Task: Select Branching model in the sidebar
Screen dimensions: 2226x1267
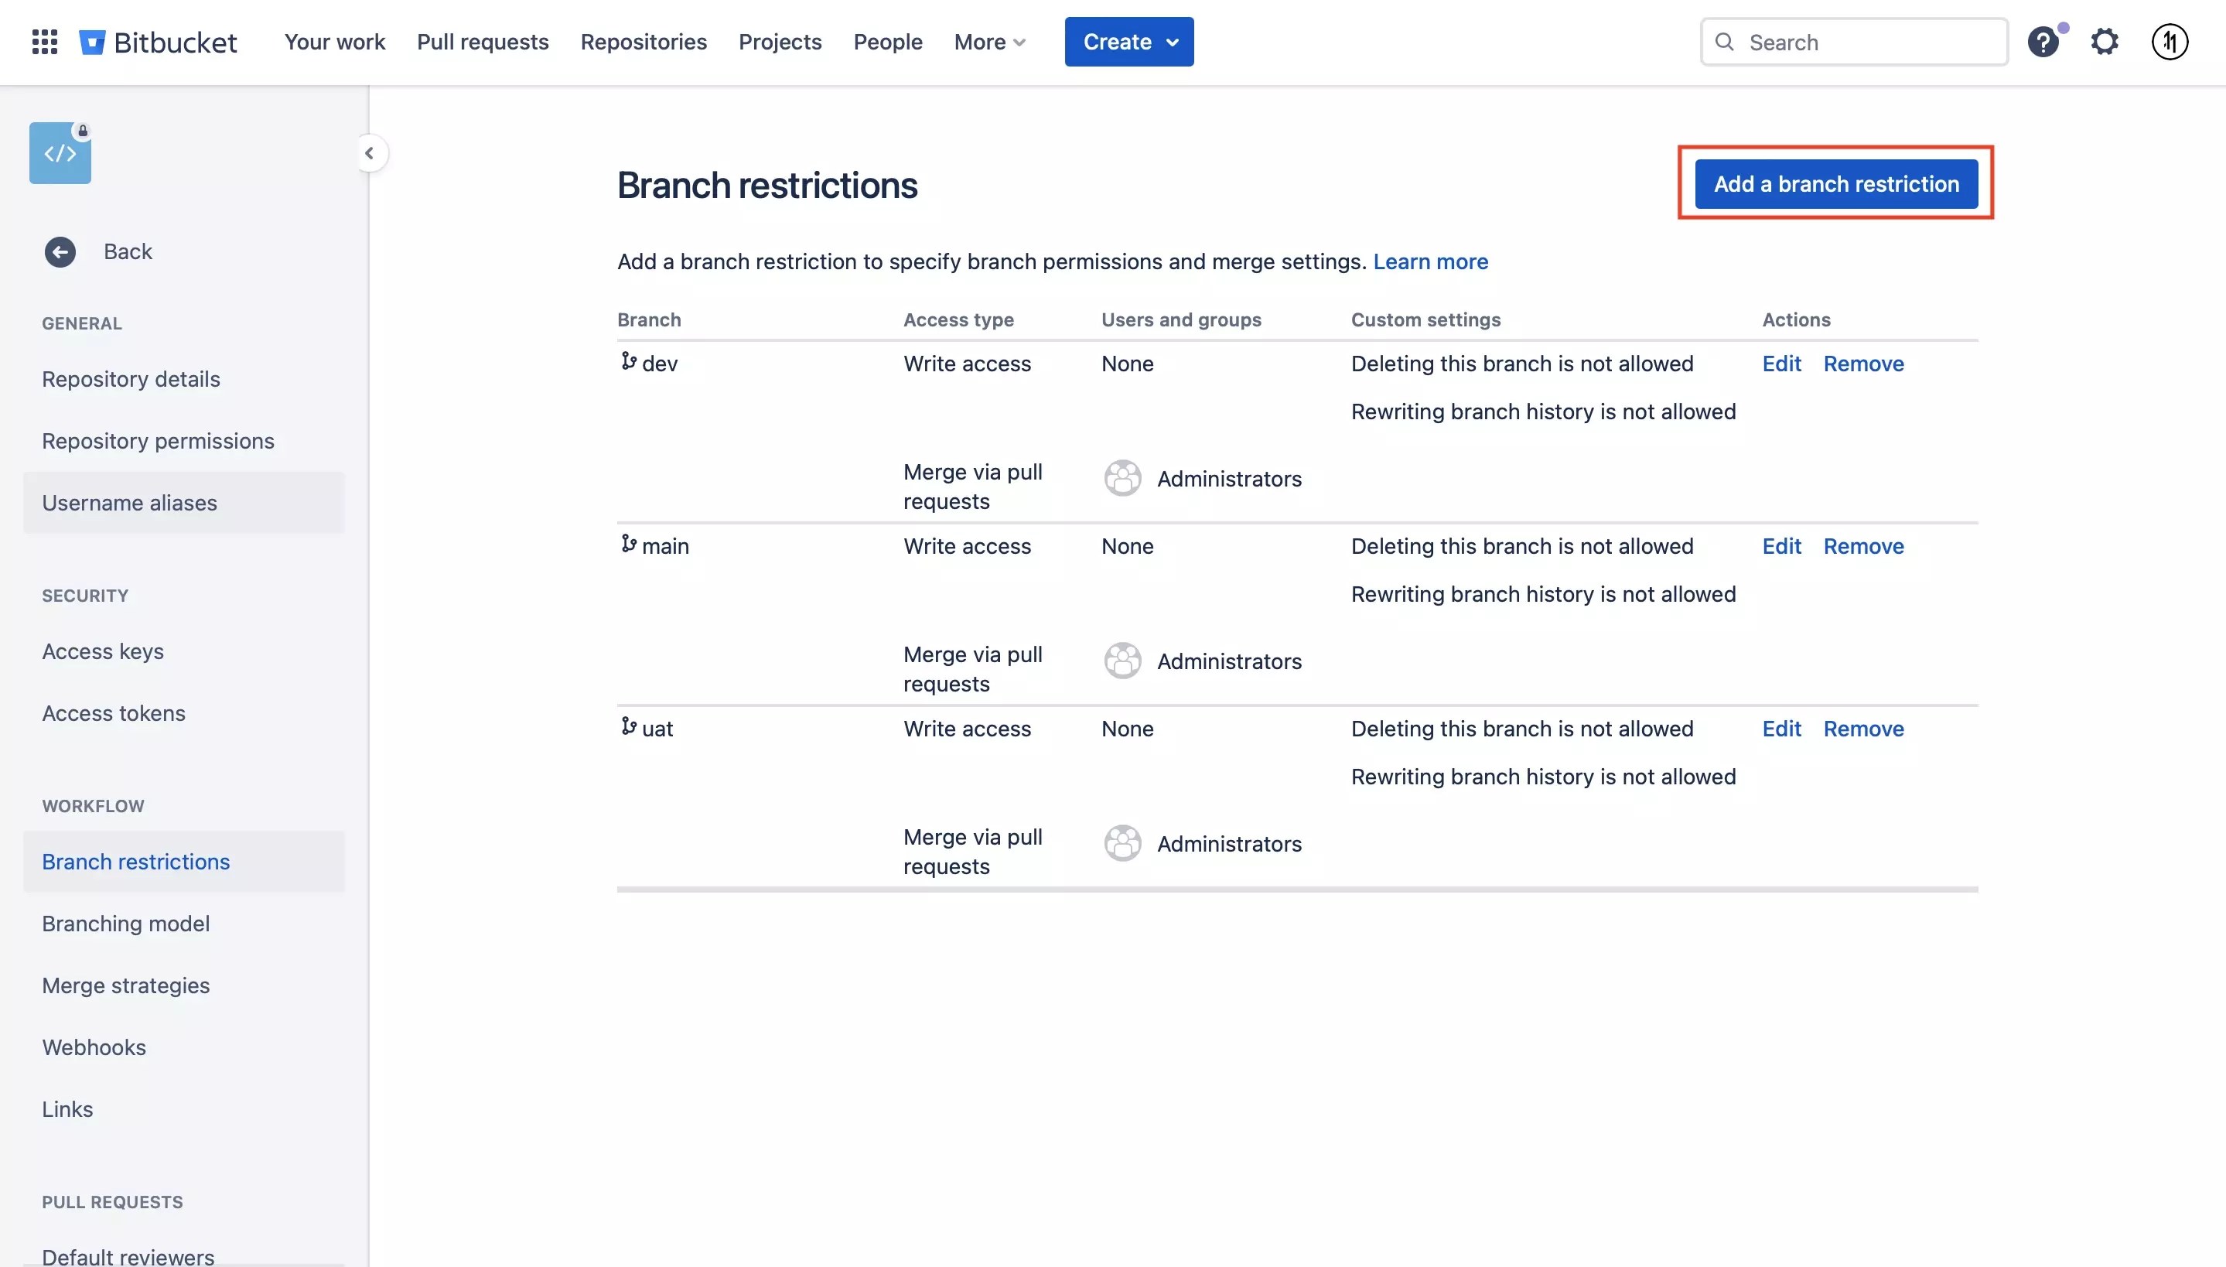Action: pos(126,924)
